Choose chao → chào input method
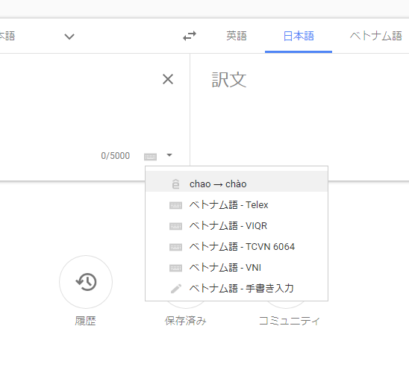409x376 pixels. 237,181
